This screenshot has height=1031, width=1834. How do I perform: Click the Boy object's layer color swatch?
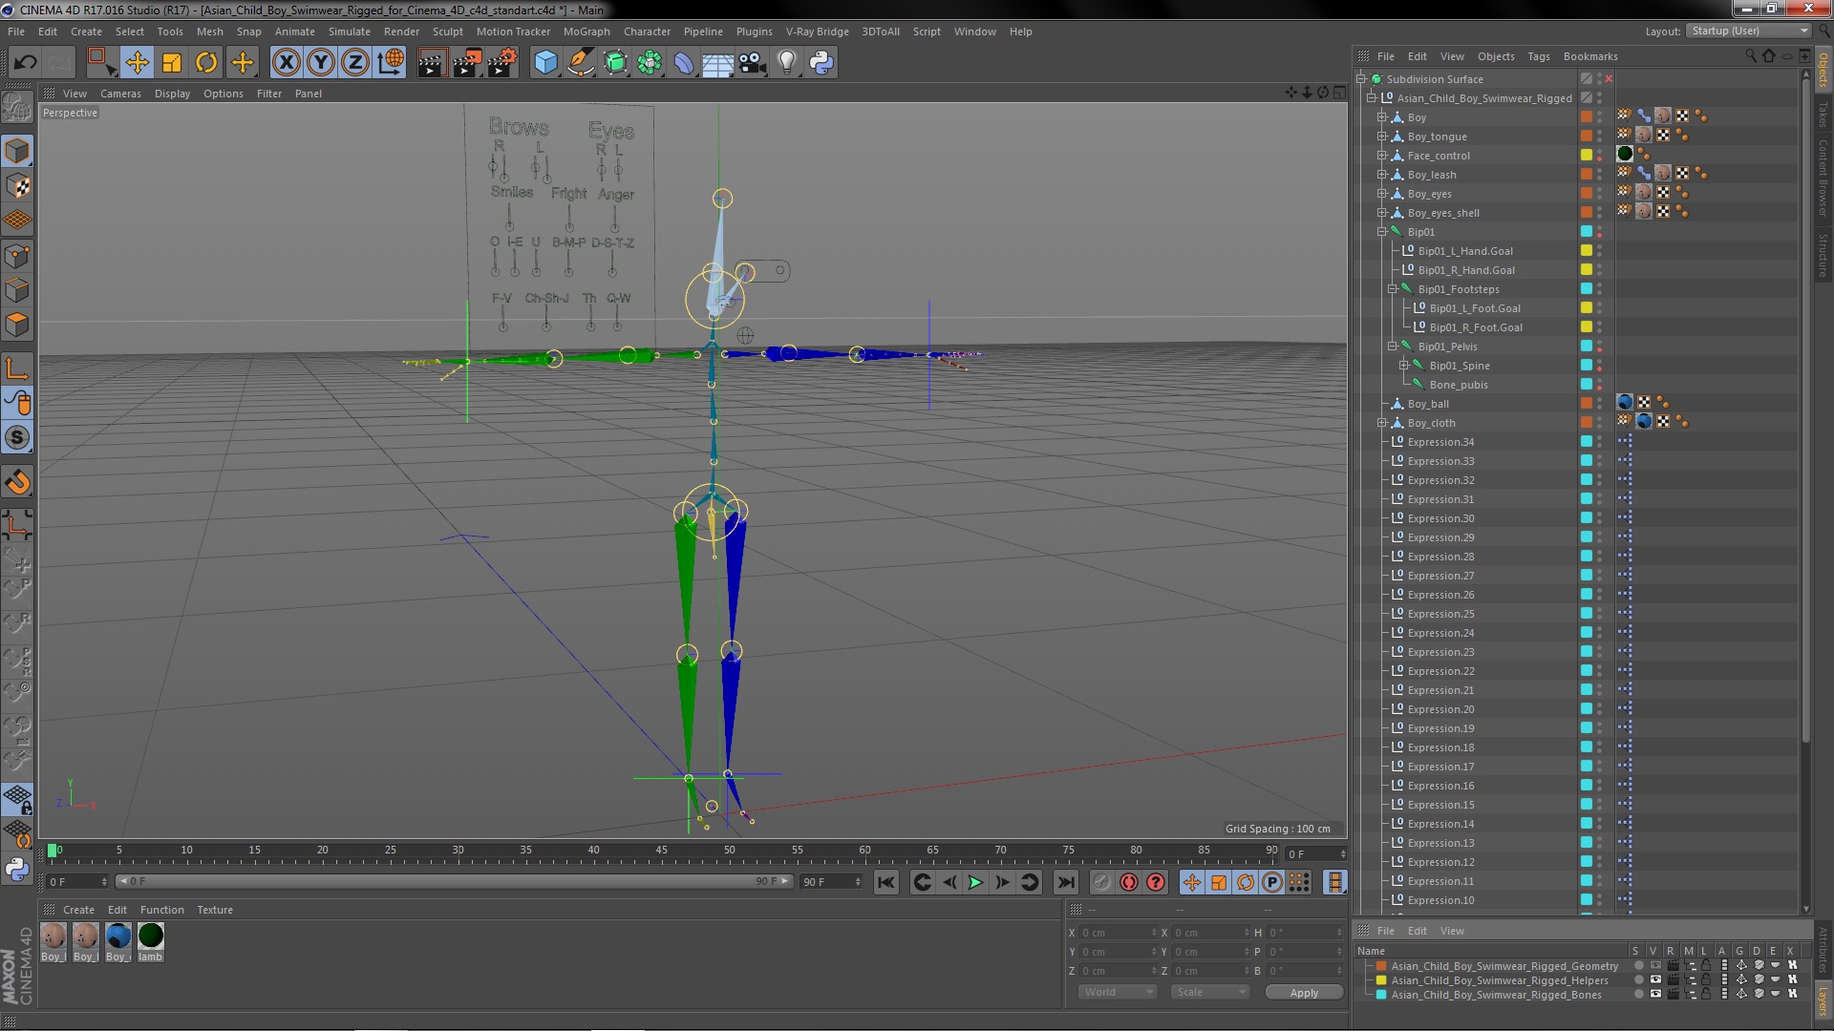point(1587,117)
